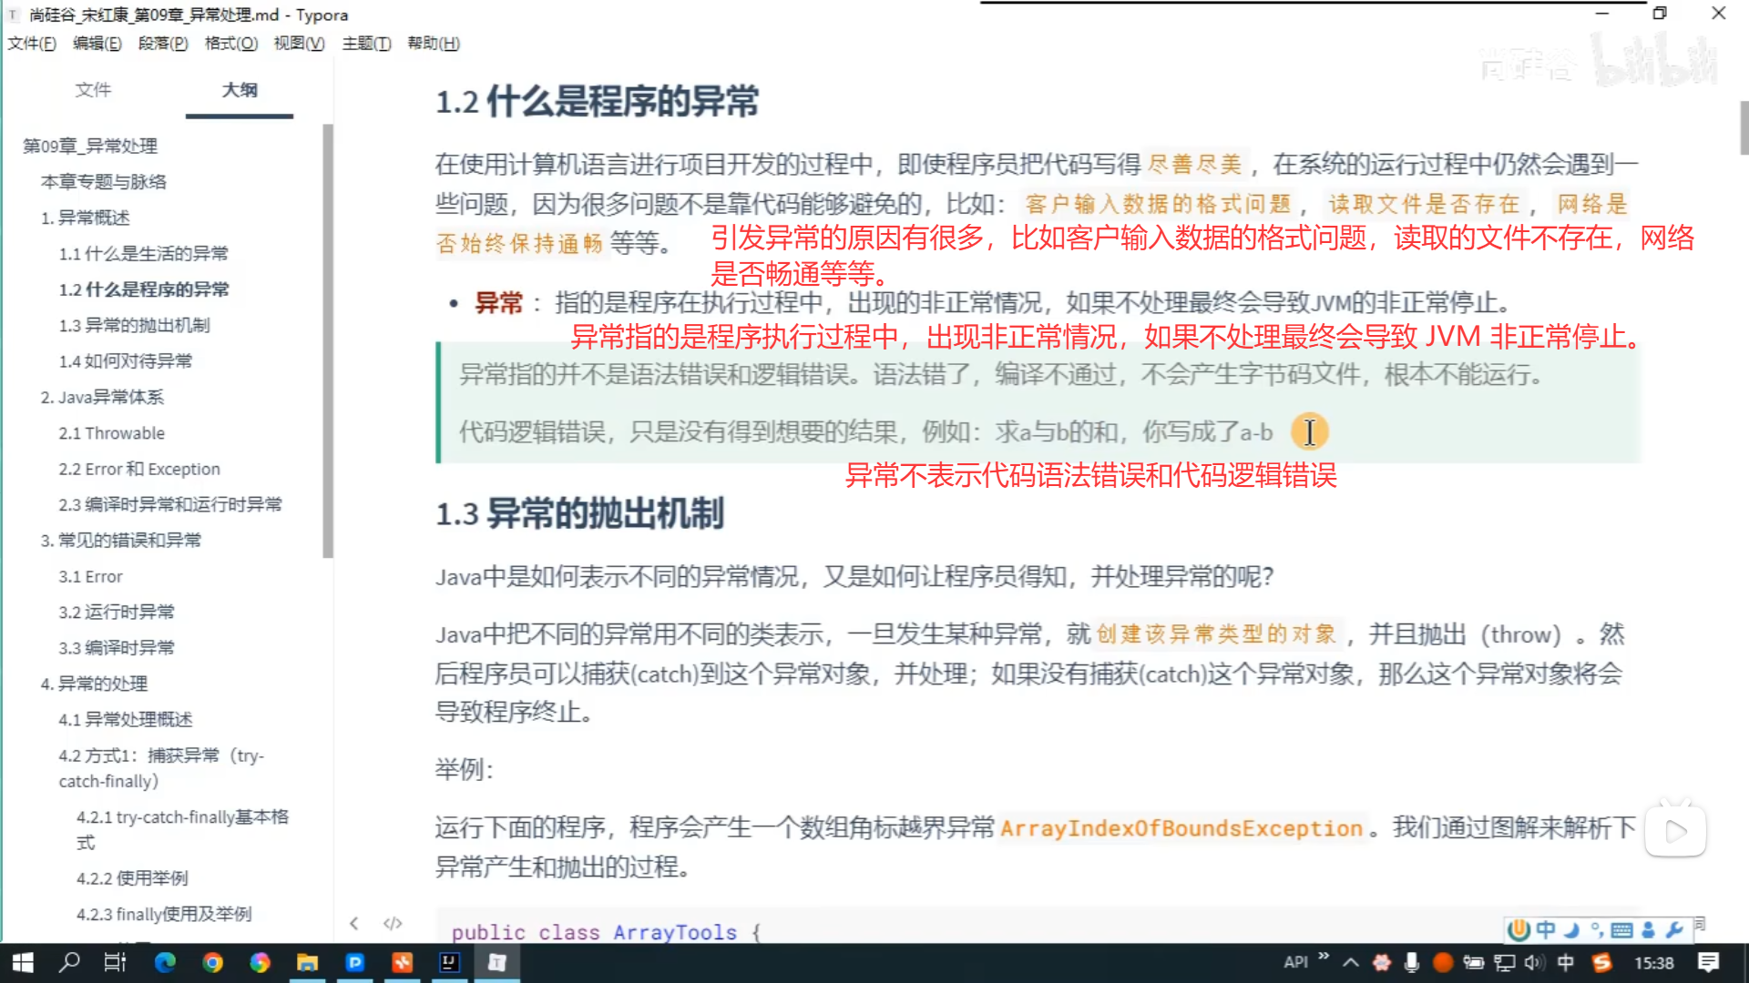Image resolution: width=1749 pixels, height=983 pixels.
Task: Toggle Chinese/English mode in IME toolbar
Action: tap(1546, 929)
